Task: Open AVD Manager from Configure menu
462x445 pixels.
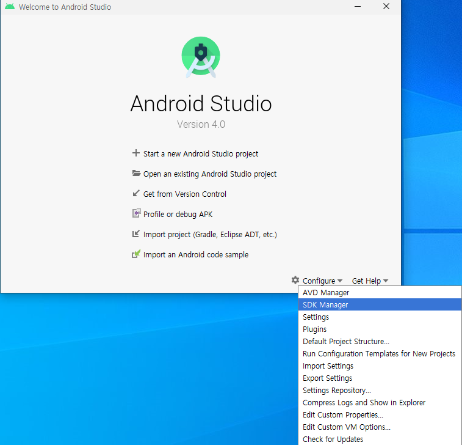Action: (x=380, y=292)
